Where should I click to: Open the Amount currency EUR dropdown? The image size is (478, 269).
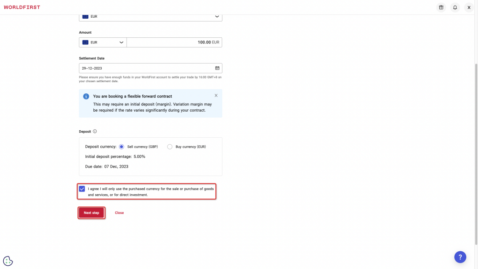[103, 42]
